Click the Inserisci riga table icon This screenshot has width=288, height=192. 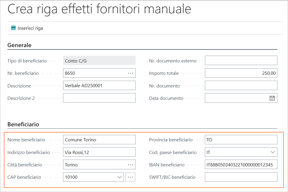[13, 28]
